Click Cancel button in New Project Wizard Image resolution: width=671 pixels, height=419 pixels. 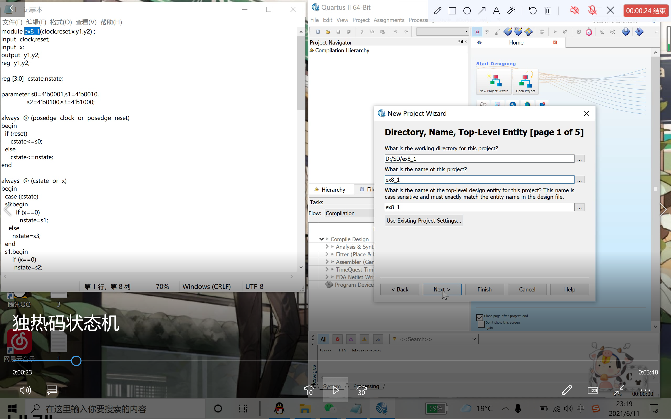click(x=527, y=289)
